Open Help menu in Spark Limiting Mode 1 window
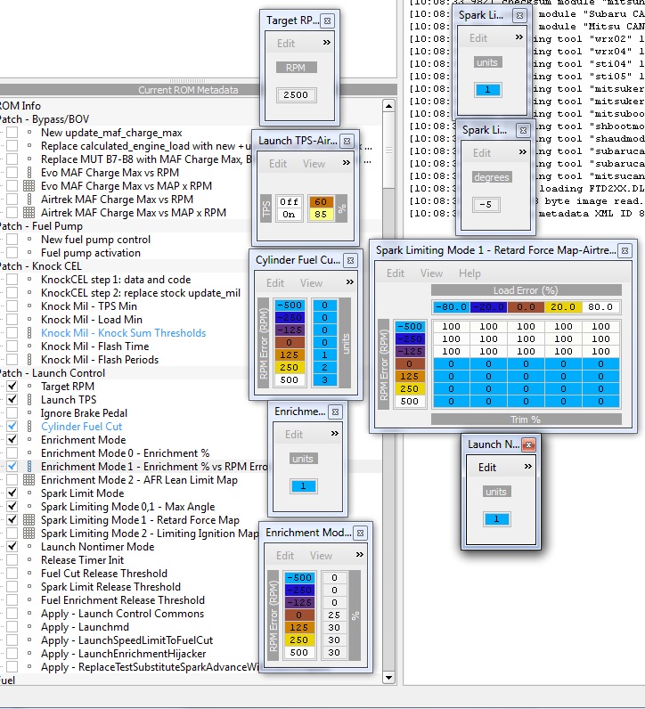The width and height of the screenshot is (645, 709). [x=469, y=273]
